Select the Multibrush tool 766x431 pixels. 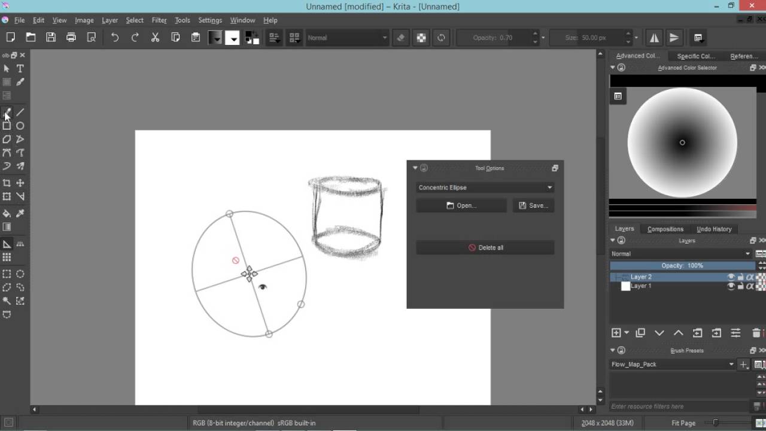tap(20, 166)
